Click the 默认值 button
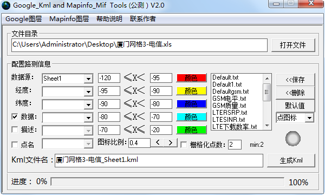This screenshot has height=195, width=325. pos(295,106)
